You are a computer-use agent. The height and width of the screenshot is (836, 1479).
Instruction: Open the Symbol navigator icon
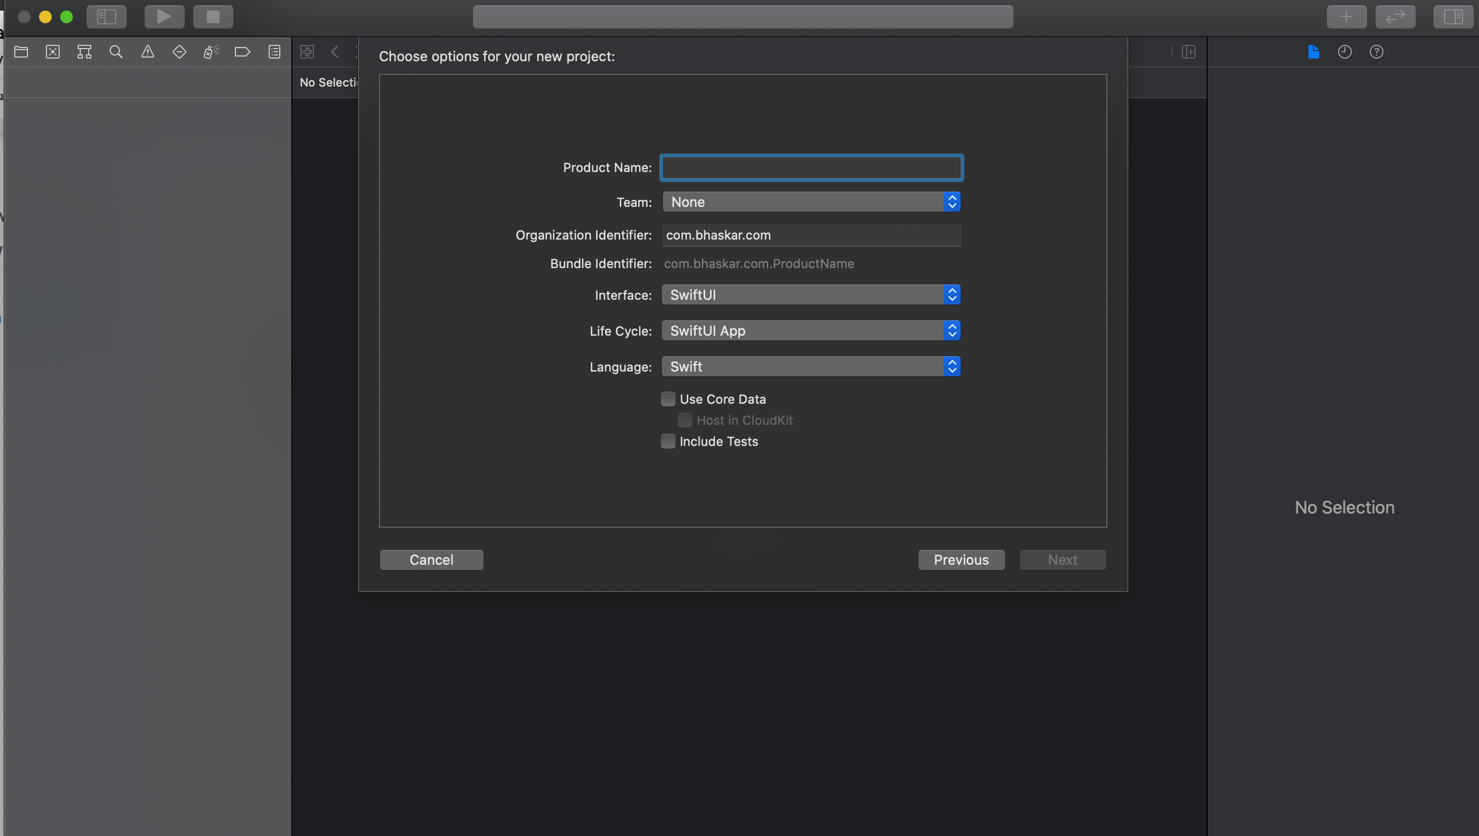click(x=84, y=52)
